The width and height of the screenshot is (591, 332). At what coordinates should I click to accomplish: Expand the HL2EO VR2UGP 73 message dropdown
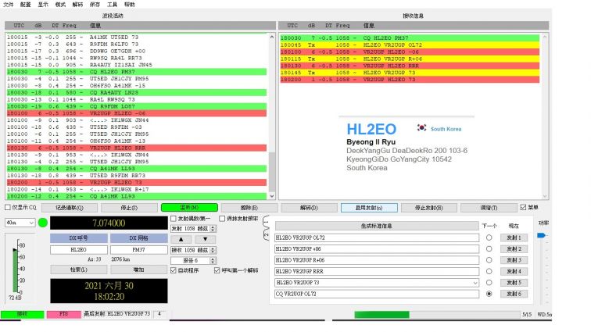click(475, 282)
